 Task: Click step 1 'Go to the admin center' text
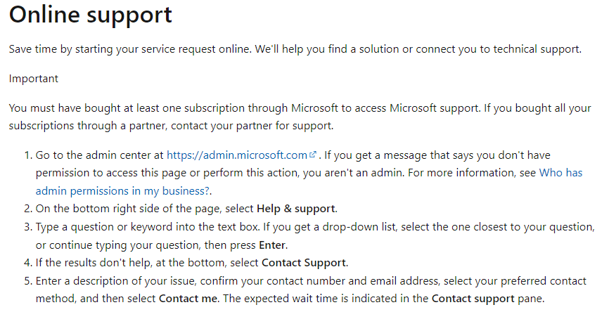coord(99,155)
